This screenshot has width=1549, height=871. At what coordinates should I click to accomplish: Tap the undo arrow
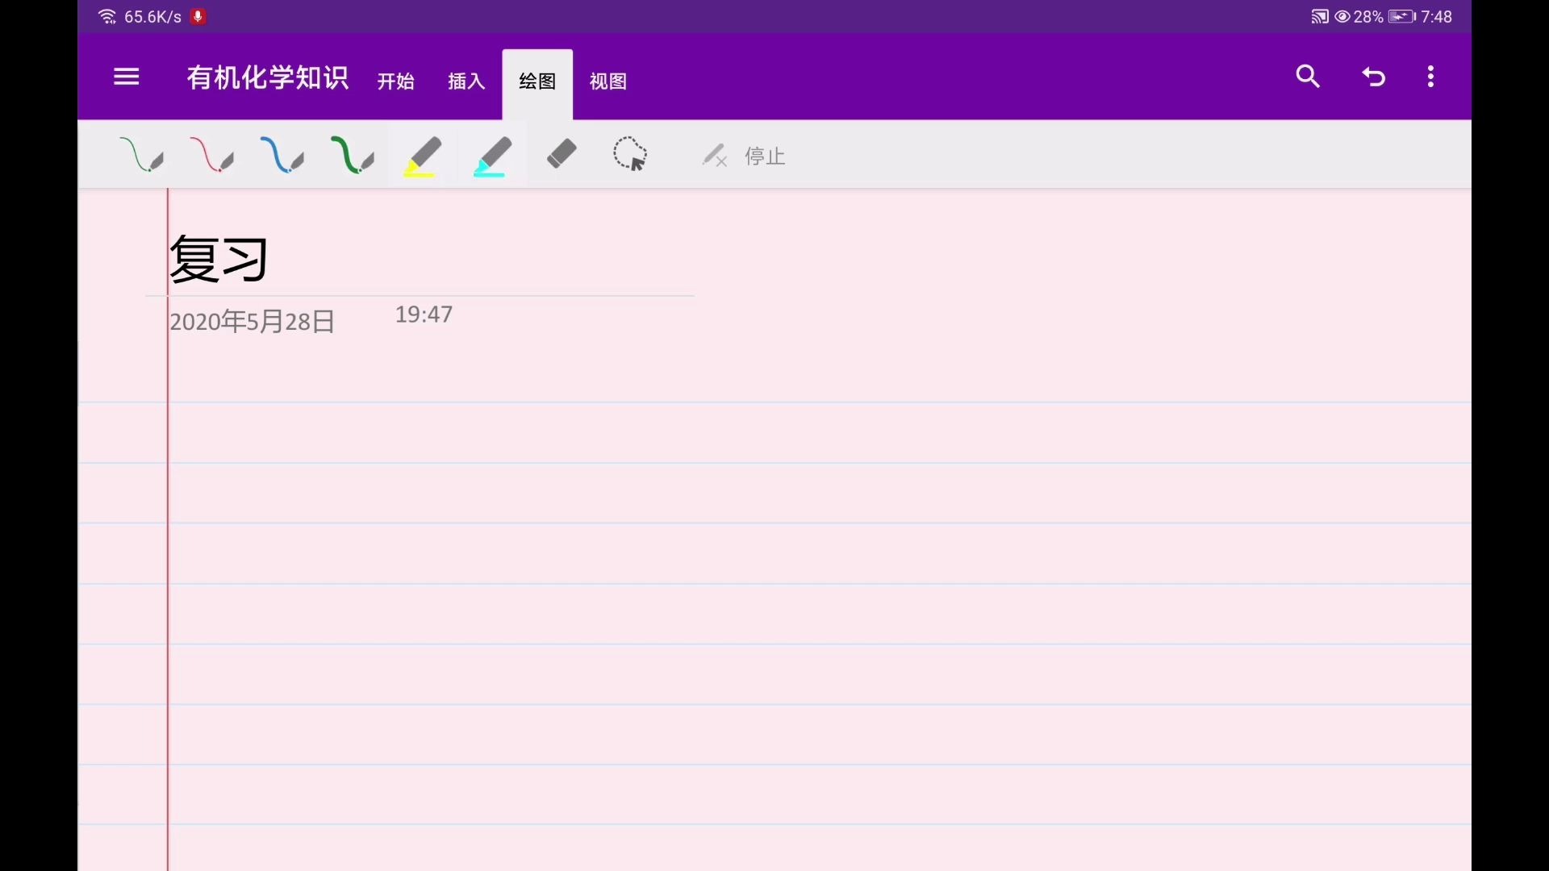pyautogui.click(x=1374, y=77)
